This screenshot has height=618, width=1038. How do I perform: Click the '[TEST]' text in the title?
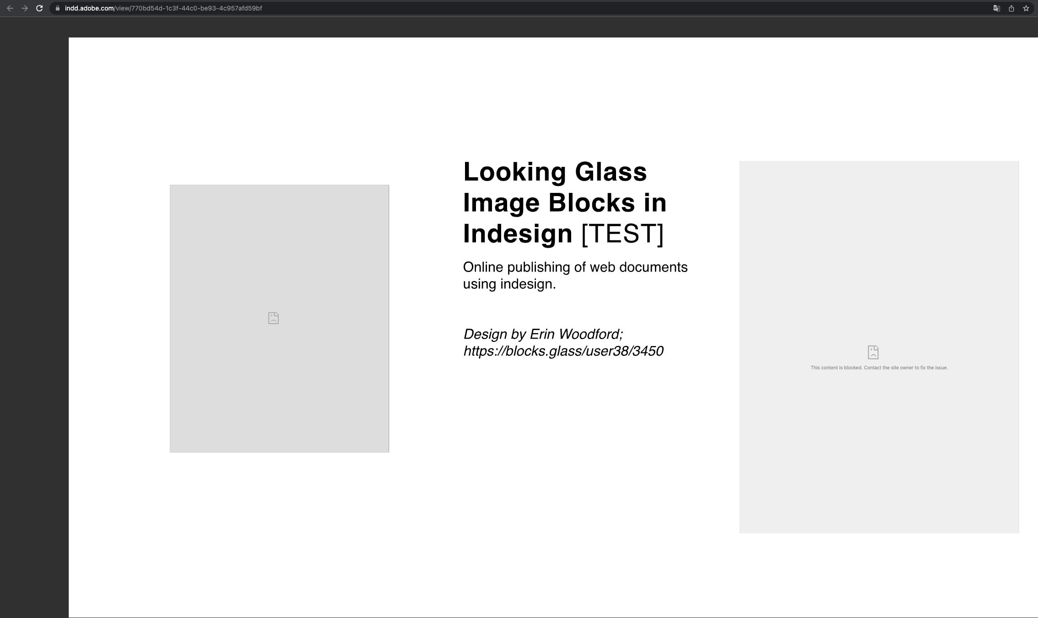[x=622, y=234]
